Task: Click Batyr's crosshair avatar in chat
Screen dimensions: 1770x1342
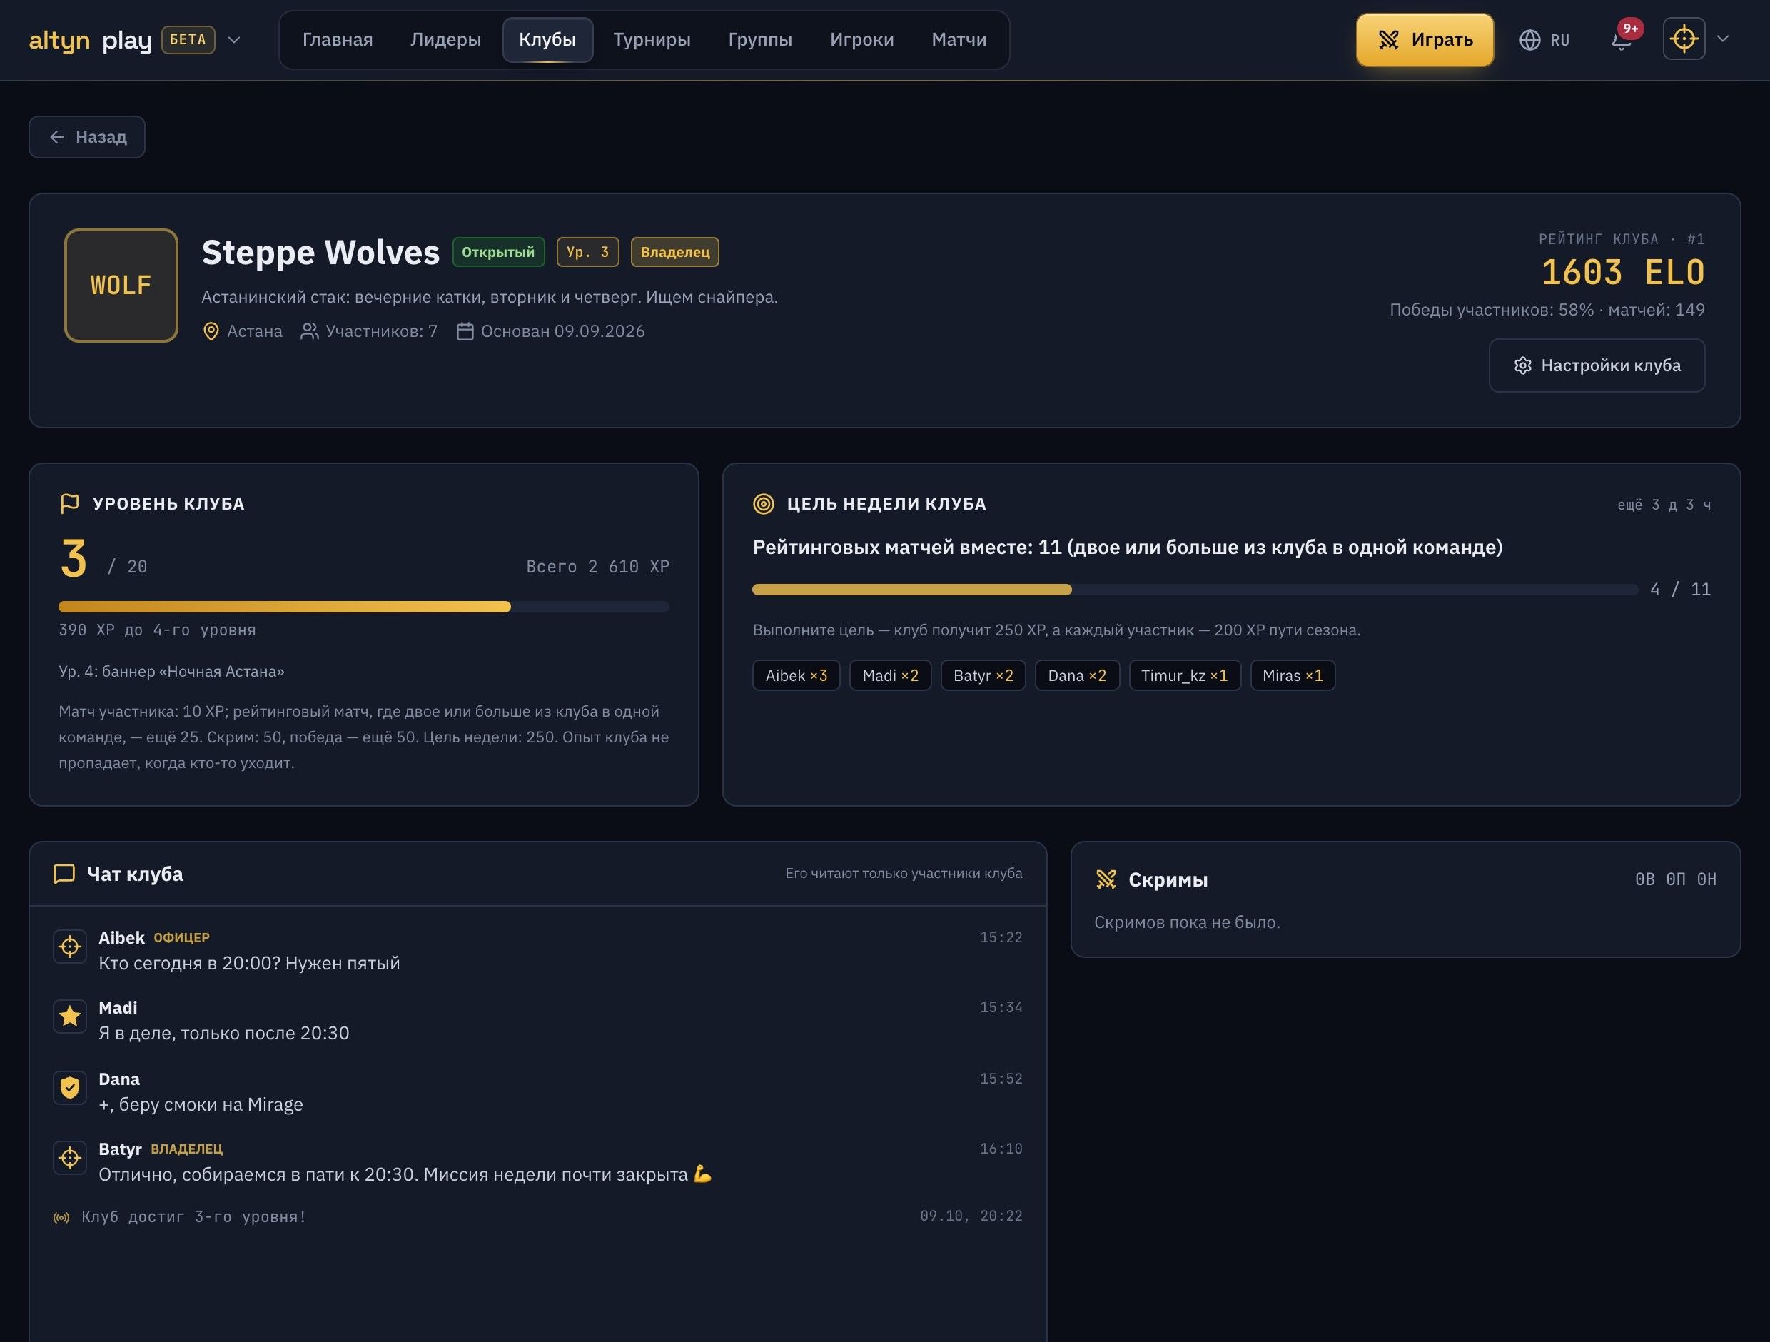Action: 70,1158
